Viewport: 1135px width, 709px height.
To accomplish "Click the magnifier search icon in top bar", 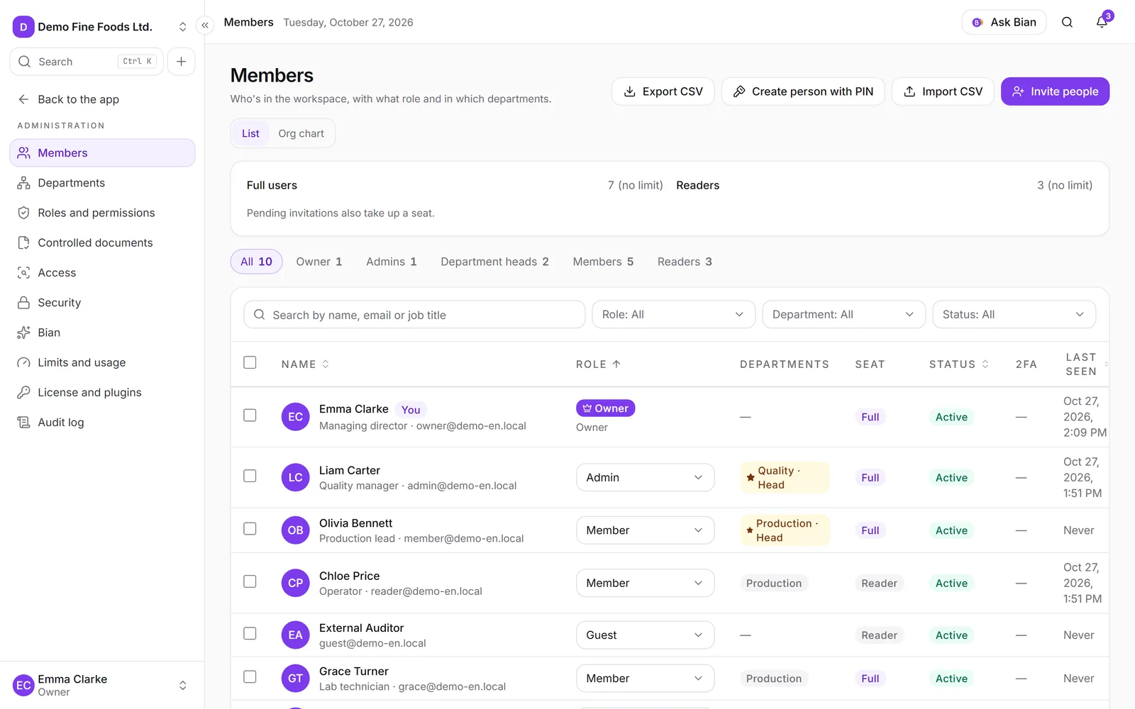I will 1067,22.
